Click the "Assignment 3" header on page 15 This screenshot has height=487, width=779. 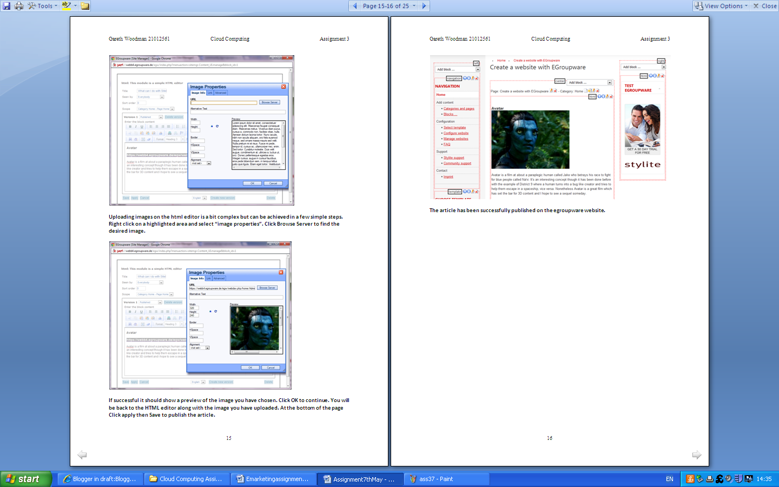pos(334,39)
